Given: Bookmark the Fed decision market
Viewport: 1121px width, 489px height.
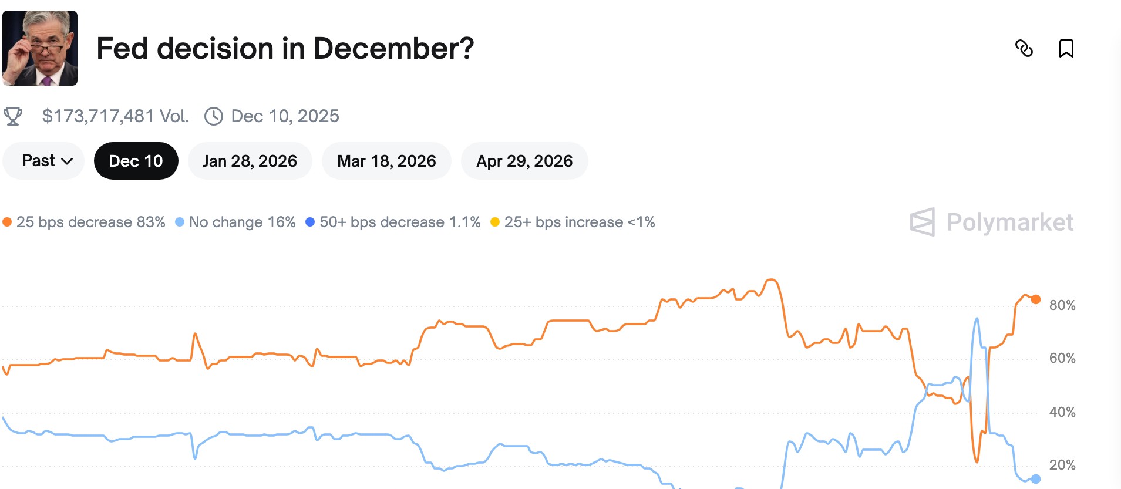Looking at the screenshot, I should pos(1067,49).
